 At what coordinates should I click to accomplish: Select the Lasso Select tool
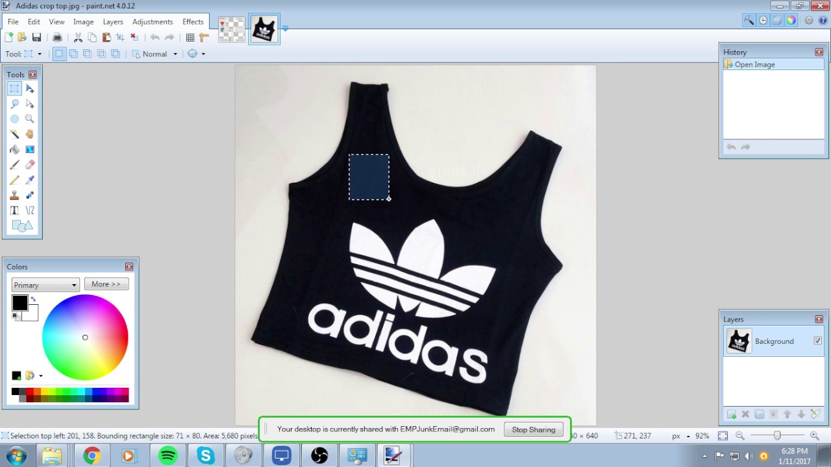pyautogui.click(x=14, y=104)
